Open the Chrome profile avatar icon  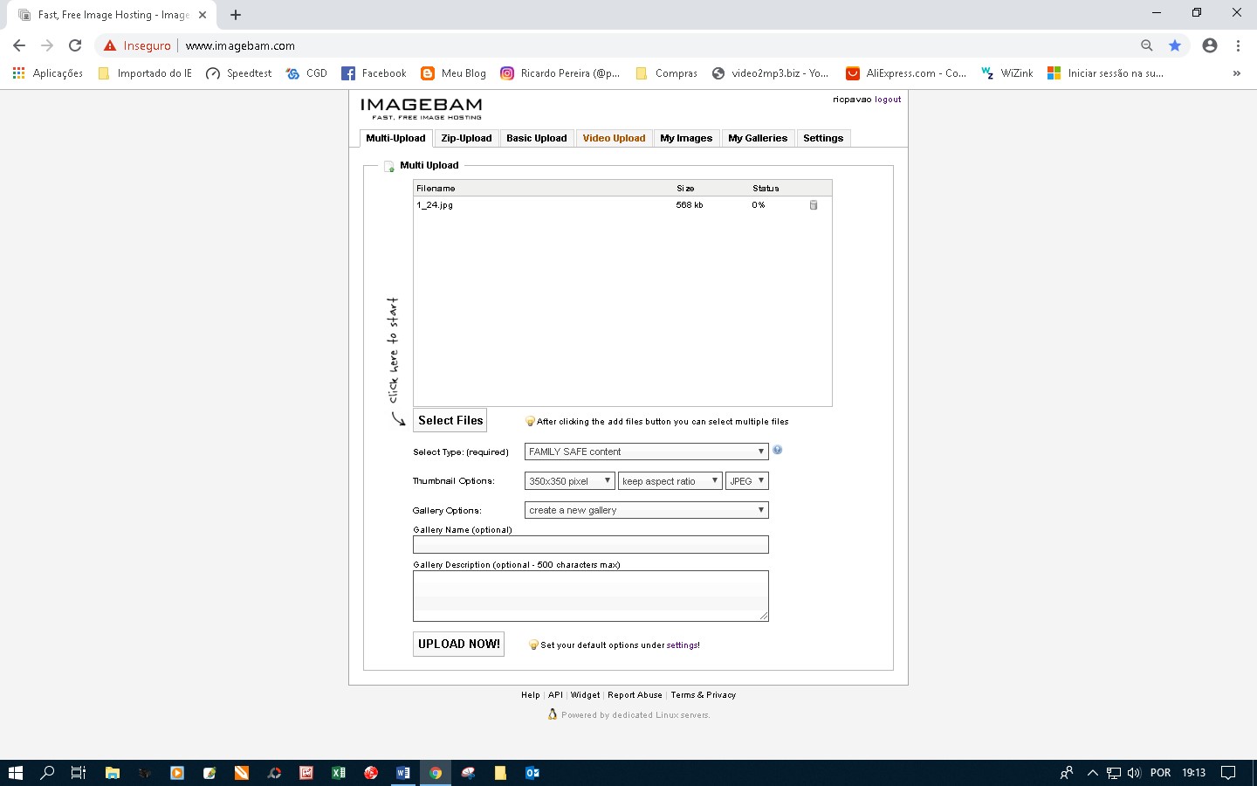[x=1210, y=45]
